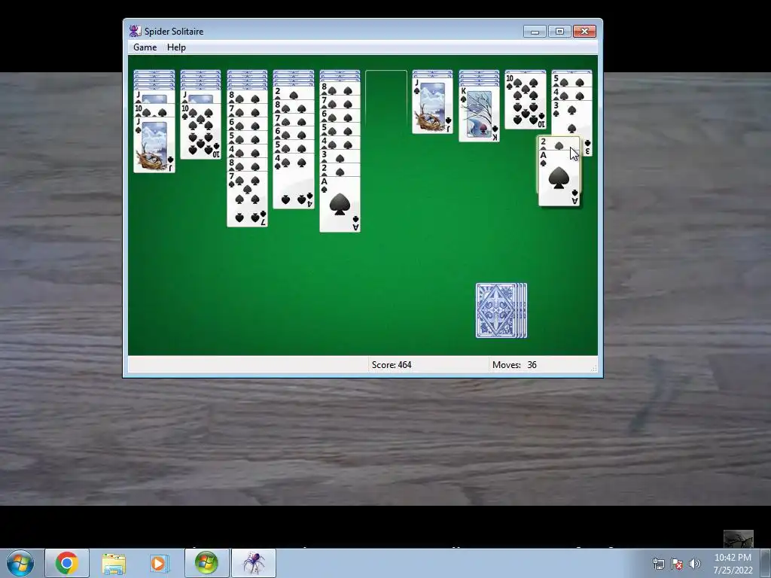771x578 pixels.
Task: Open the Windows Start menu
Action: (20, 563)
